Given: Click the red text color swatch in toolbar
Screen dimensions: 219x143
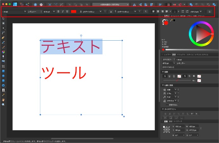Looking at the screenshot, I should click(x=74, y=11).
